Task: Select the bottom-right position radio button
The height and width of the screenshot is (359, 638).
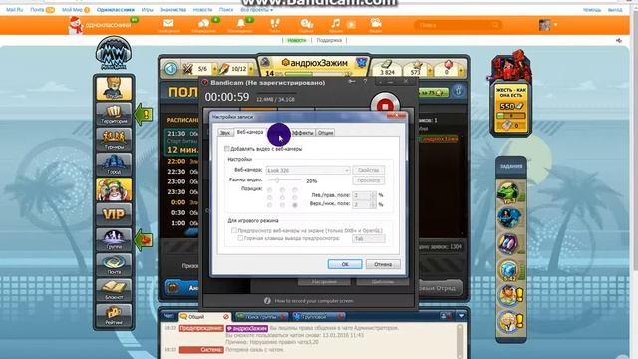Action: point(295,205)
